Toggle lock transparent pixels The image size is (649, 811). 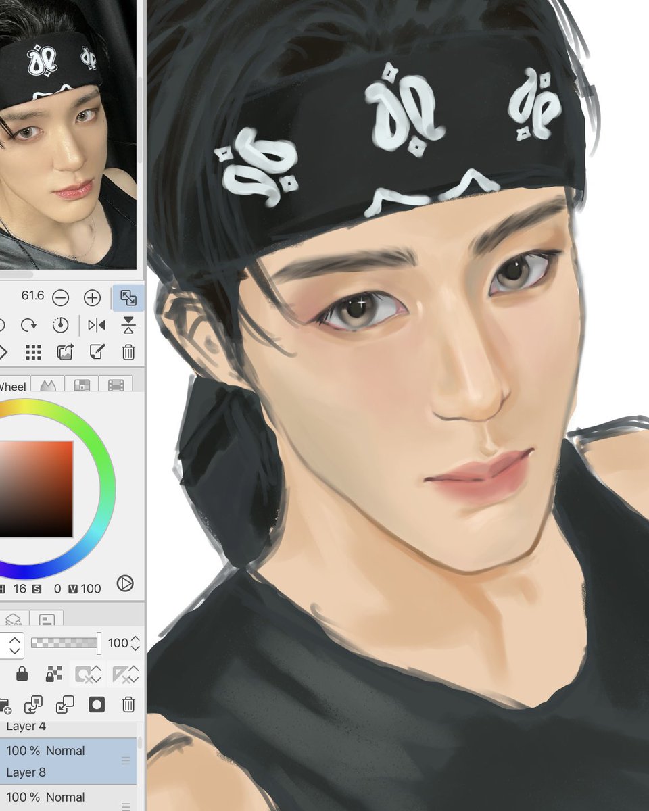(54, 674)
